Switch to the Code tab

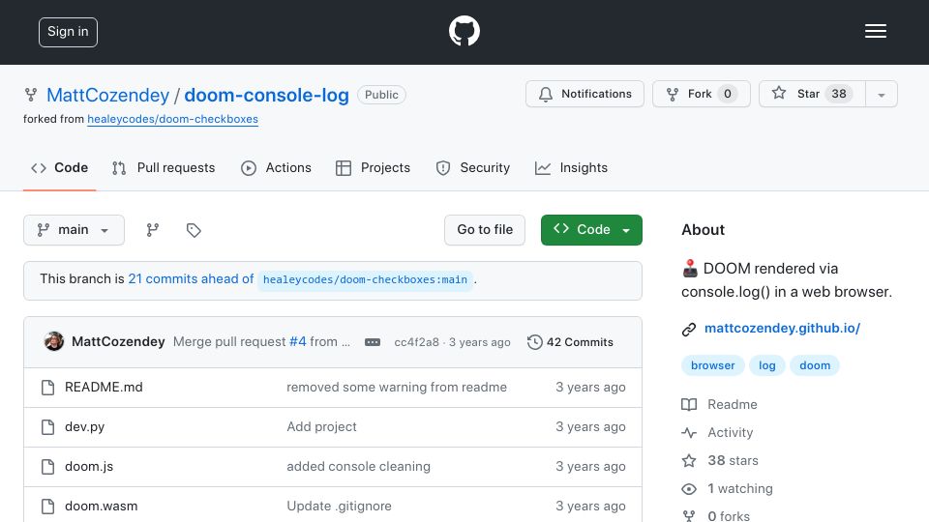tap(59, 168)
